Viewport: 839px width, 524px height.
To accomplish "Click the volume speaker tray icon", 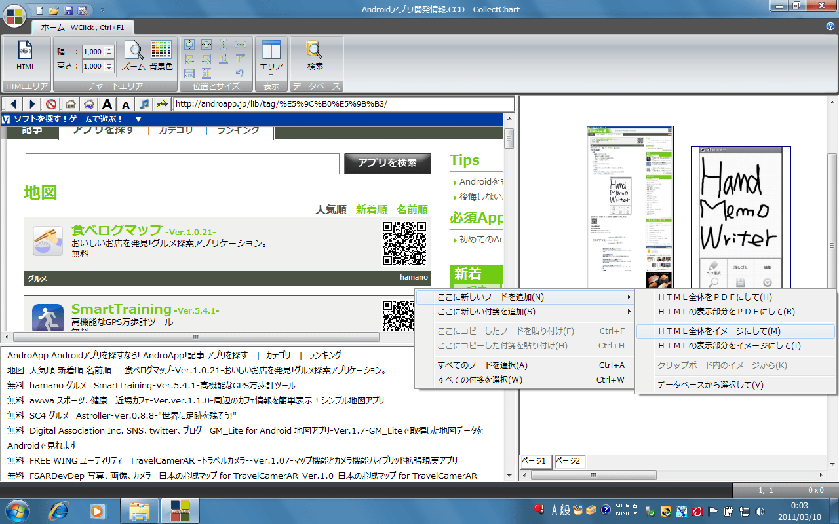I will click(760, 510).
